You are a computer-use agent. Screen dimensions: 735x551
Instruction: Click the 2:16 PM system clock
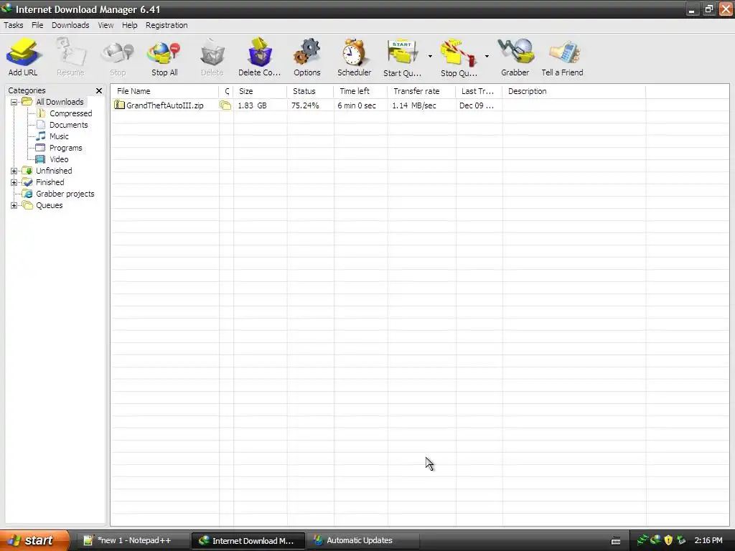point(708,540)
